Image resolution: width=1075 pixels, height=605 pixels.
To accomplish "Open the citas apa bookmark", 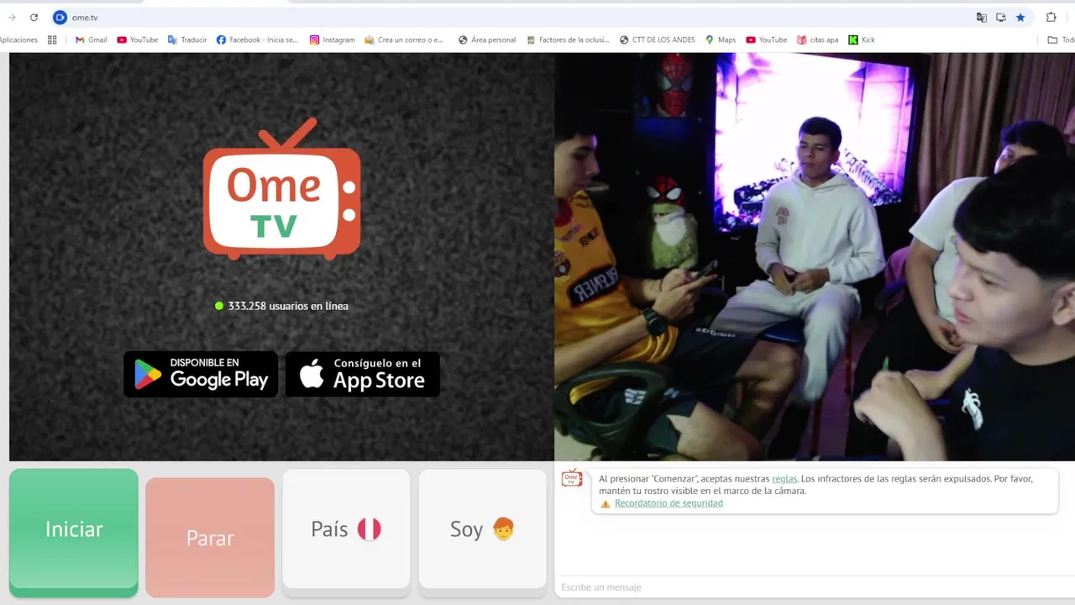I will tap(817, 39).
